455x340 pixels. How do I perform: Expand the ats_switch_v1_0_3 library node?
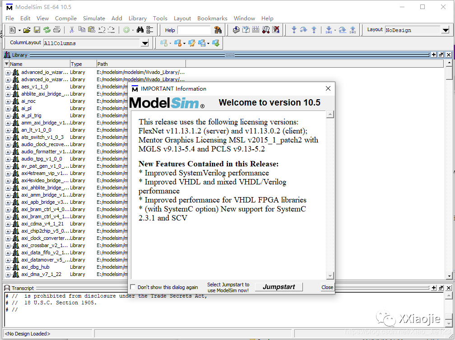[x=8, y=138]
